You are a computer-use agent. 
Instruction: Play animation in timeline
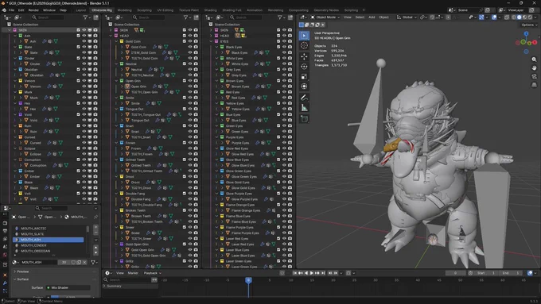(312, 273)
